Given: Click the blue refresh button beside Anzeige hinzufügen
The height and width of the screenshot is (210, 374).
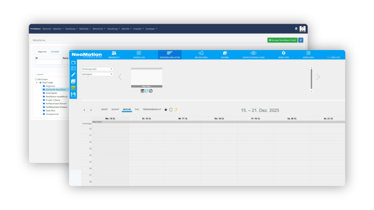Looking at the screenshot, I should (x=301, y=40).
